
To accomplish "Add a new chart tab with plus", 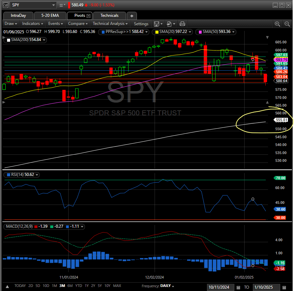I will coord(132,16).
